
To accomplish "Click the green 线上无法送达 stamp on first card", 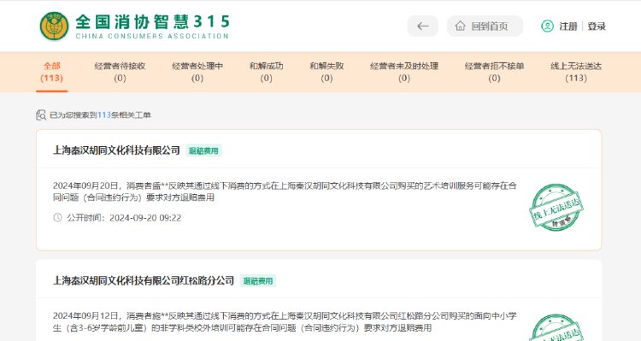I will pos(556,208).
